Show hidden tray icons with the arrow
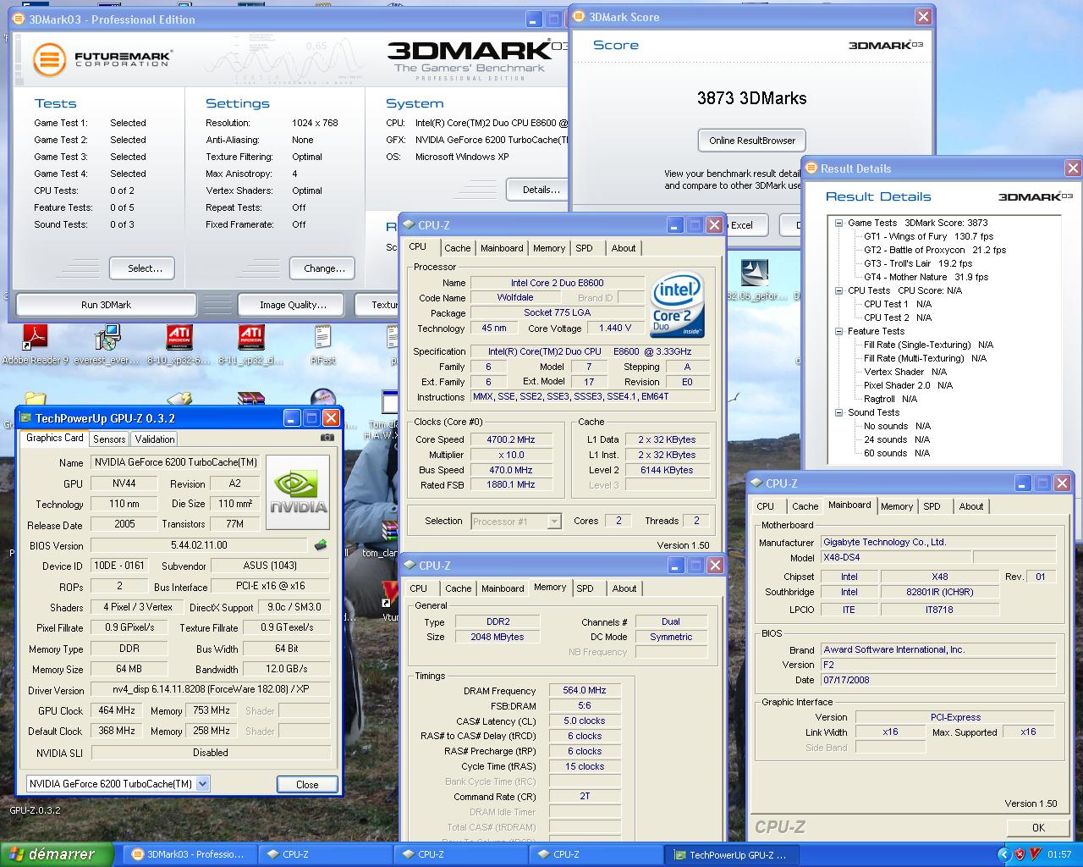This screenshot has width=1083, height=867. 1004,854
